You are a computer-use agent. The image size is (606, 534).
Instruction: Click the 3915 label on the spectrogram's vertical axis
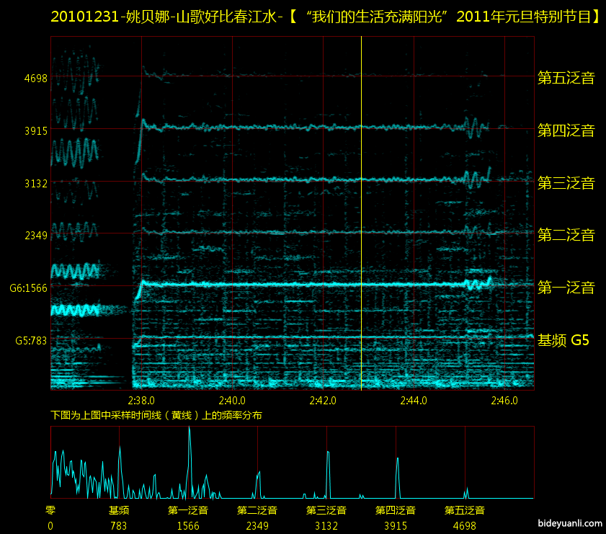click(x=35, y=130)
